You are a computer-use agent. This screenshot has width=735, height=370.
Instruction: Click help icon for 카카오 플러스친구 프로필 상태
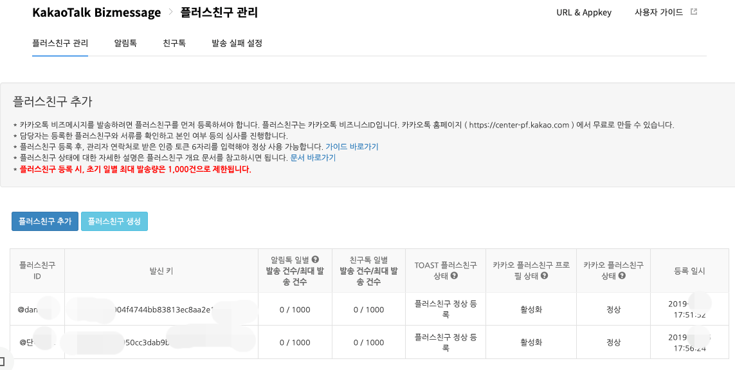544,276
